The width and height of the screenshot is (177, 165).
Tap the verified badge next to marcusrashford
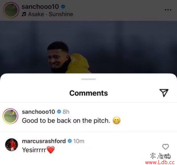(x=70, y=141)
